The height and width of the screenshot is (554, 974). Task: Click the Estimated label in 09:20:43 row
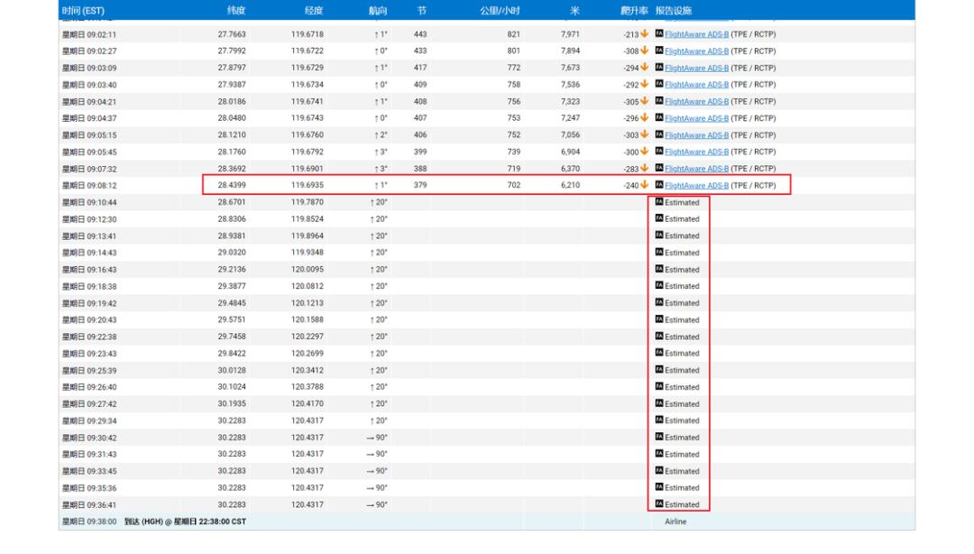click(x=682, y=320)
